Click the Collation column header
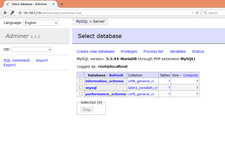 coord(135,75)
